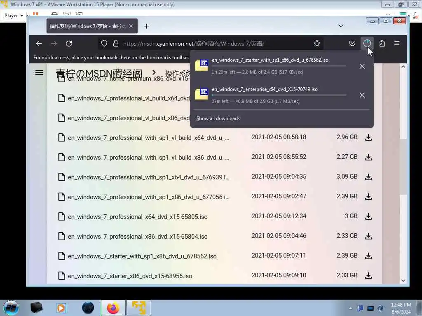The height and width of the screenshot is (316, 422).
Task: Click the 青柠のMSDN藏经阁 site title
Action: click(x=99, y=73)
